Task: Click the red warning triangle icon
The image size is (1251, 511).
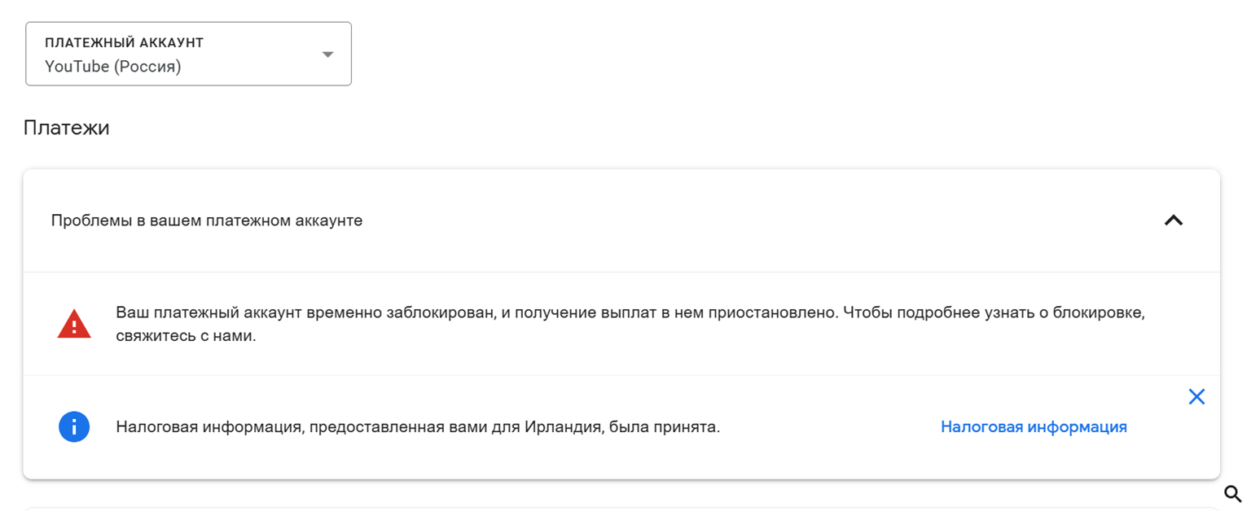Action: tap(74, 324)
